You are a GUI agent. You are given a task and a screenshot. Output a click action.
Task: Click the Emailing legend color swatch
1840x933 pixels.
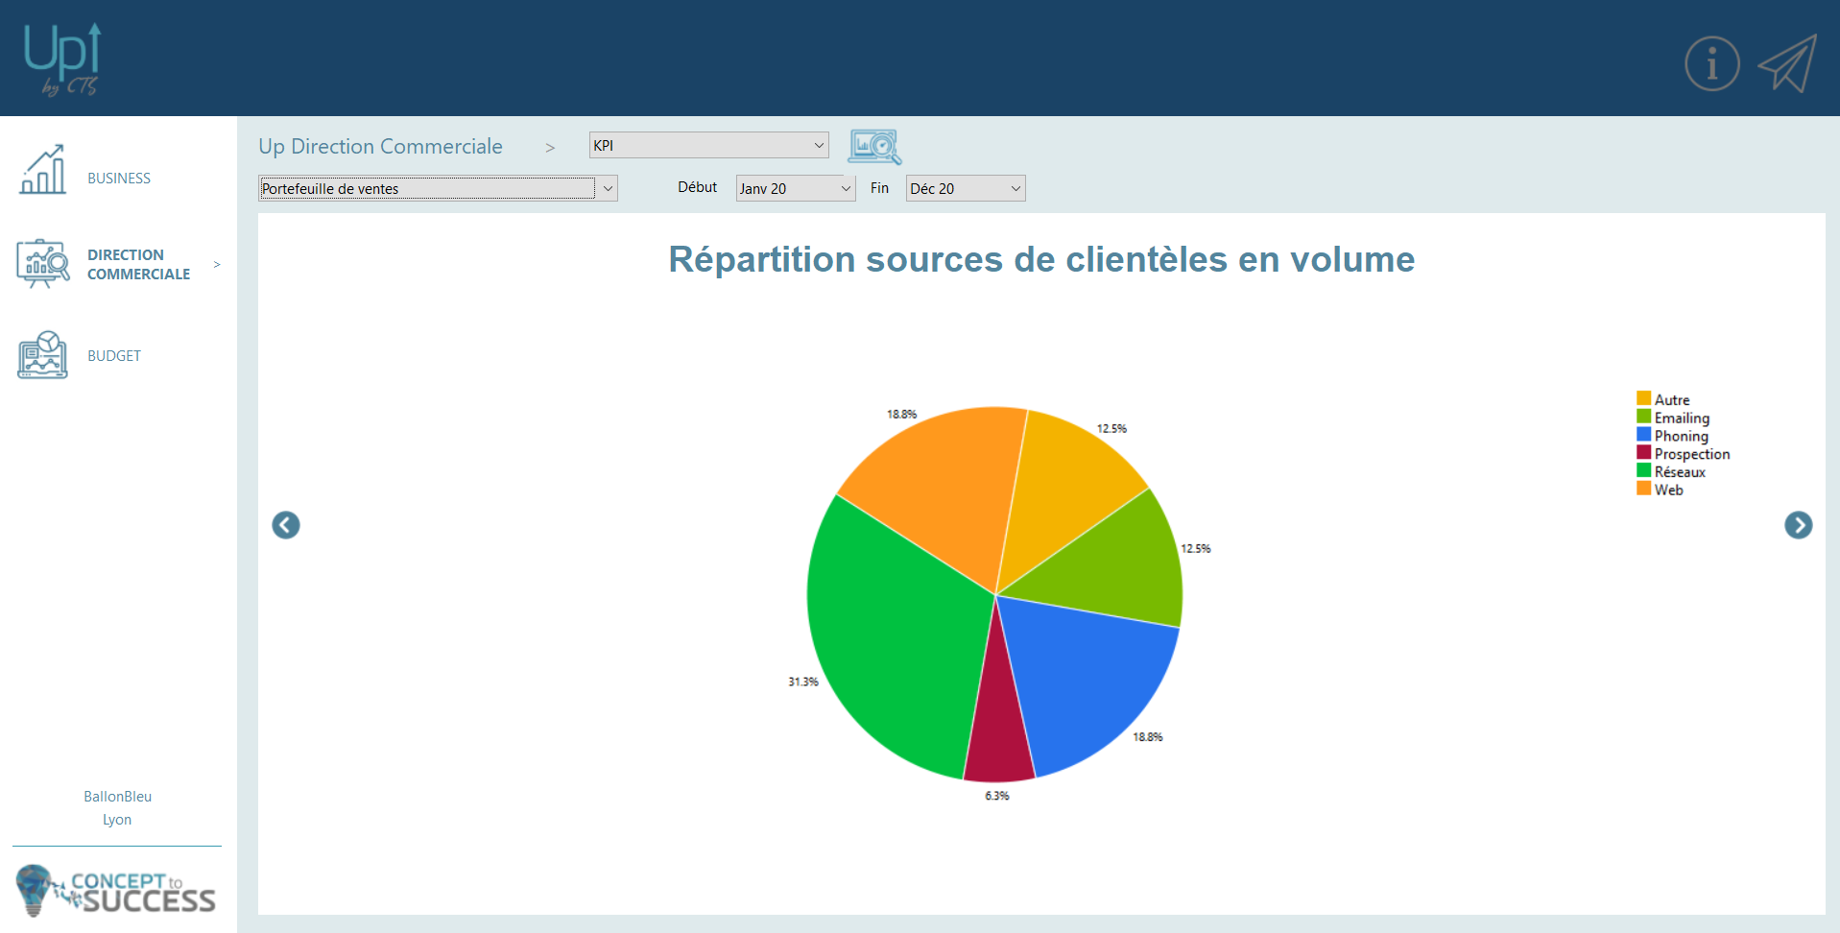click(x=1644, y=417)
